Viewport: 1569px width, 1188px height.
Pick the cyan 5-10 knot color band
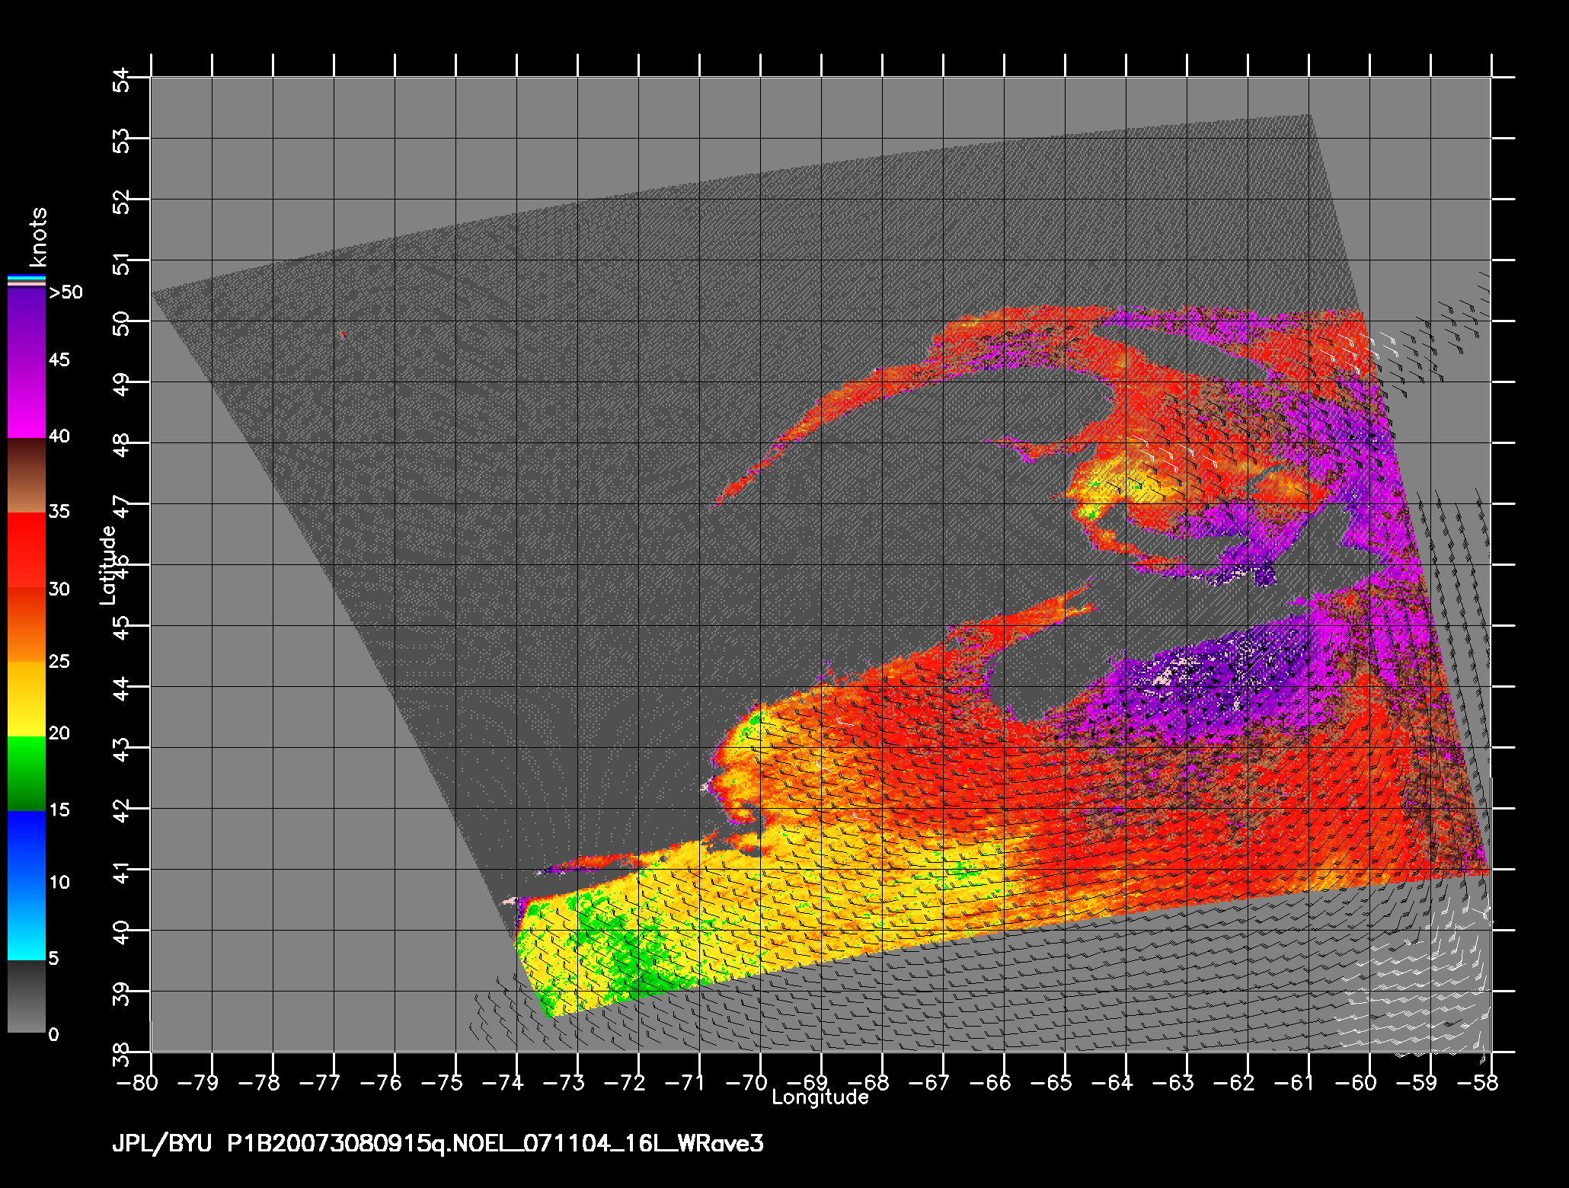pyautogui.click(x=27, y=921)
